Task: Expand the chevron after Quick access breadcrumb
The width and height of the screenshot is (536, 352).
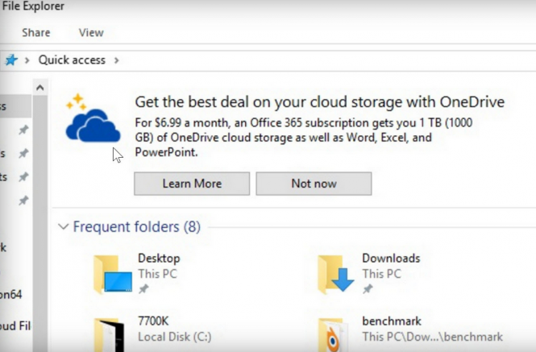Action: tap(116, 60)
